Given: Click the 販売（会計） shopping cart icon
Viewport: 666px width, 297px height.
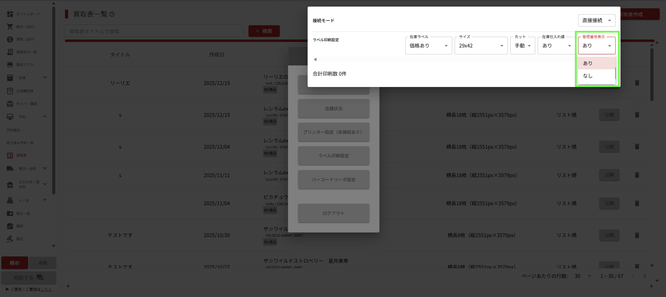Looking at the screenshot, I should [10, 27].
